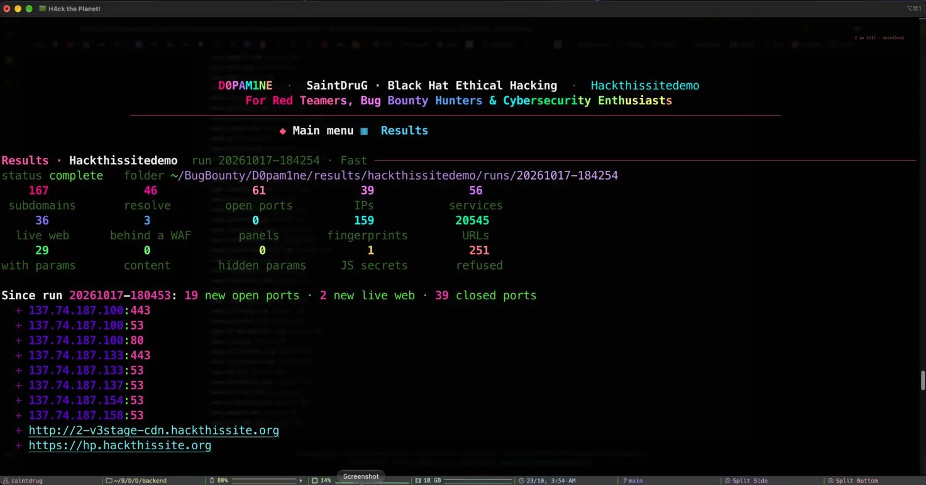Click the saintdrug user icon in status bar
This screenshot has height=485, width=926.
(x=6, y=481)
